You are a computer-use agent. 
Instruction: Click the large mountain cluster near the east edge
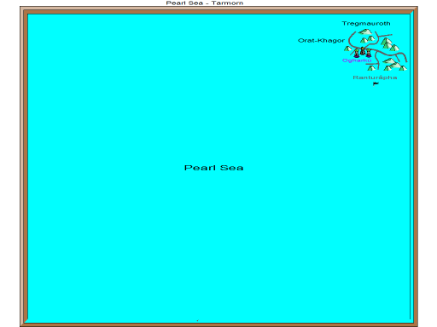click(390, 44)
